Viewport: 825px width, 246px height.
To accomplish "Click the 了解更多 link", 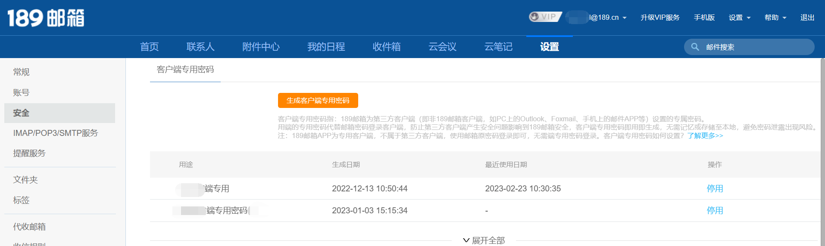I will click(x=705, y=136).
